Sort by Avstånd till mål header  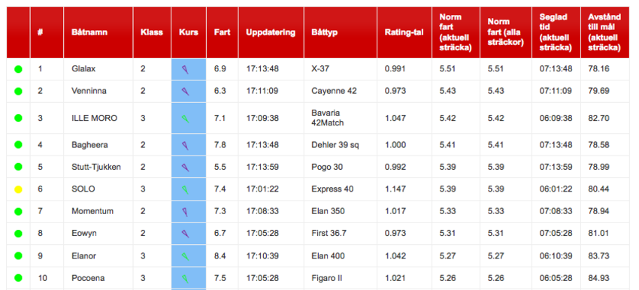[x=604, y=32]
